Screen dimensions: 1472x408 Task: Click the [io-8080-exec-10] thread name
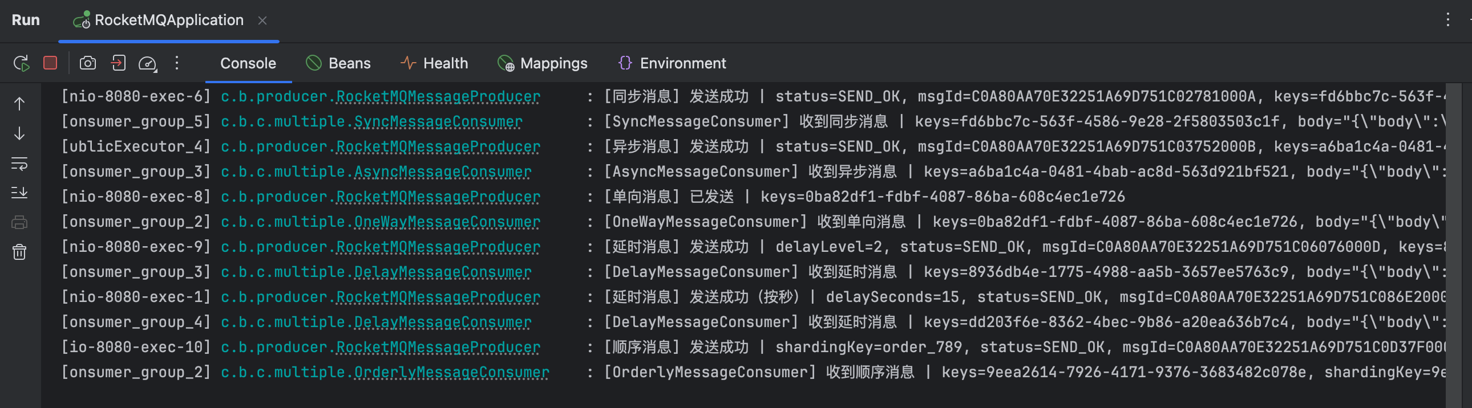(136, 348)
